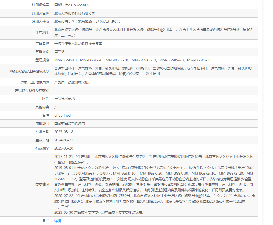
Task: Click the 注册人名称 label
Action: click(41, 13)
